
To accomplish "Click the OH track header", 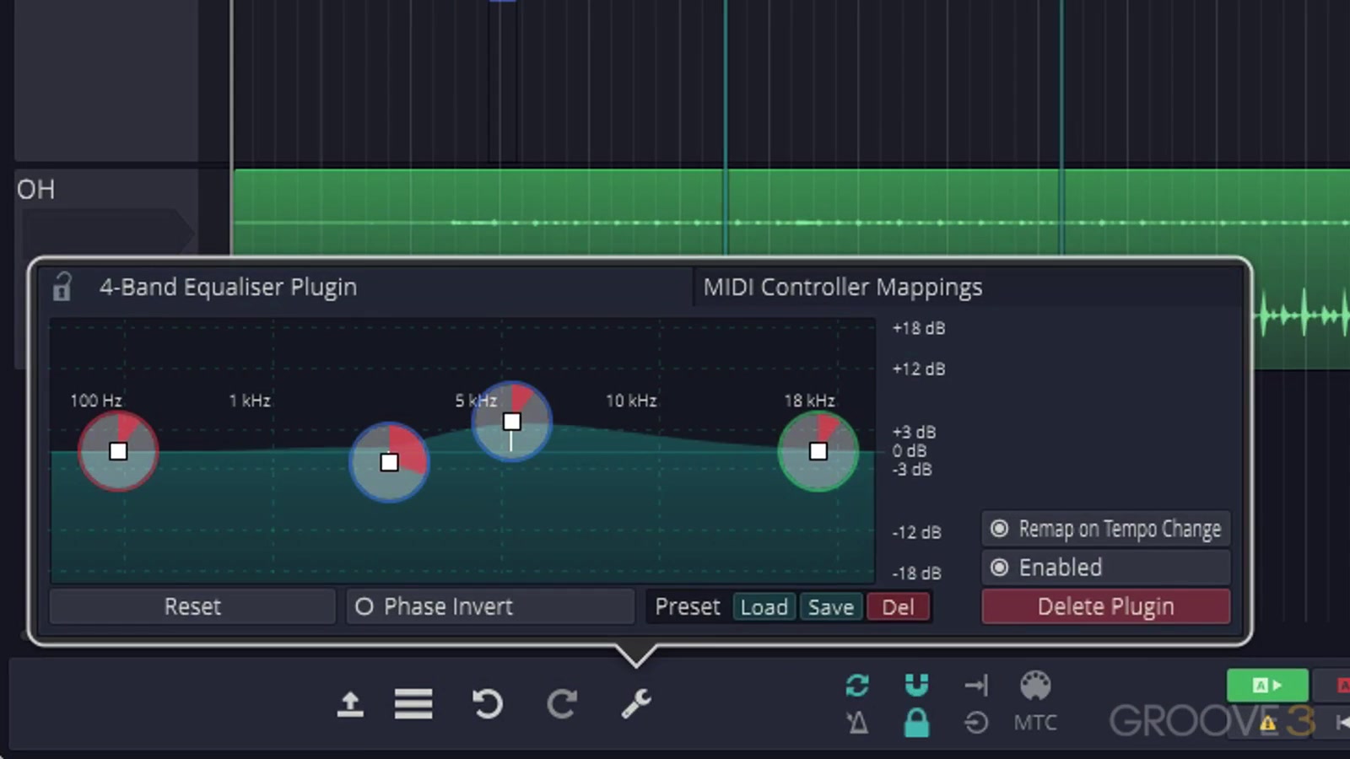I will click(x=35, y=190).
